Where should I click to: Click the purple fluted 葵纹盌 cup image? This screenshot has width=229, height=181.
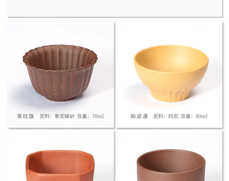tap(60, 73)
